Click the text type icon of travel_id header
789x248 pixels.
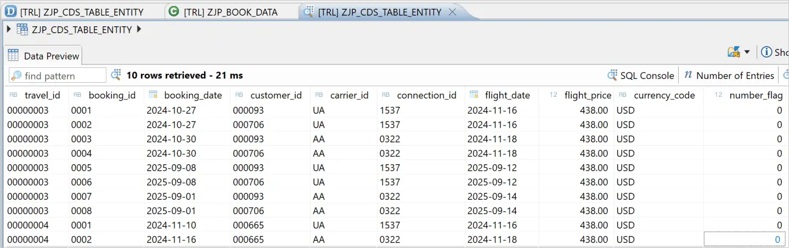point(14,95)
